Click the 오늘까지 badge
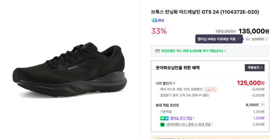The width and height of the screenshot is (280, 139). point(210,89)
